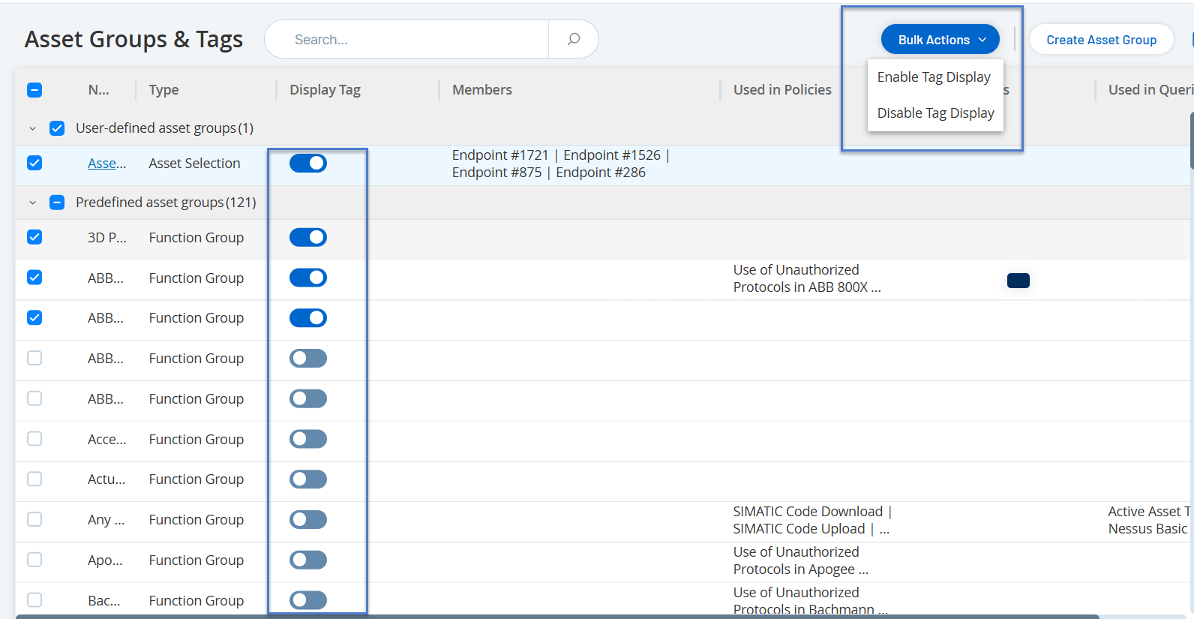1194x619 pixels.
Task: Uncheck the User-defined asset groups checkbox
Action: click(57, 128)
